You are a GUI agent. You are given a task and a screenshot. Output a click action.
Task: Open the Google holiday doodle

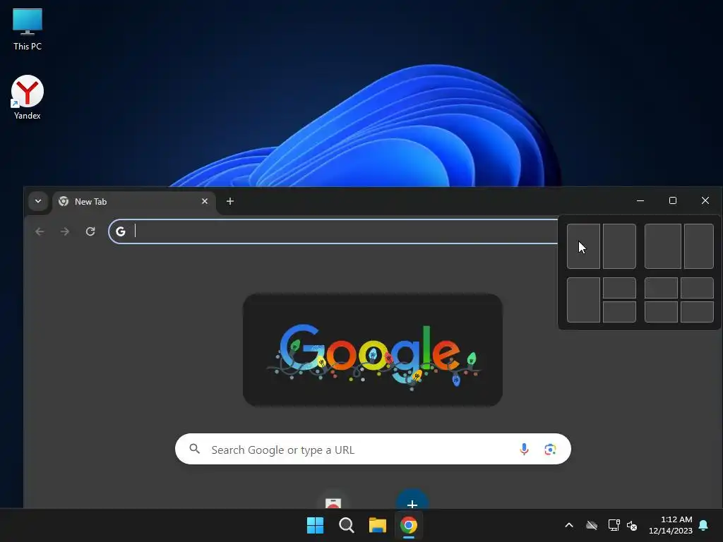click(373, 350)
